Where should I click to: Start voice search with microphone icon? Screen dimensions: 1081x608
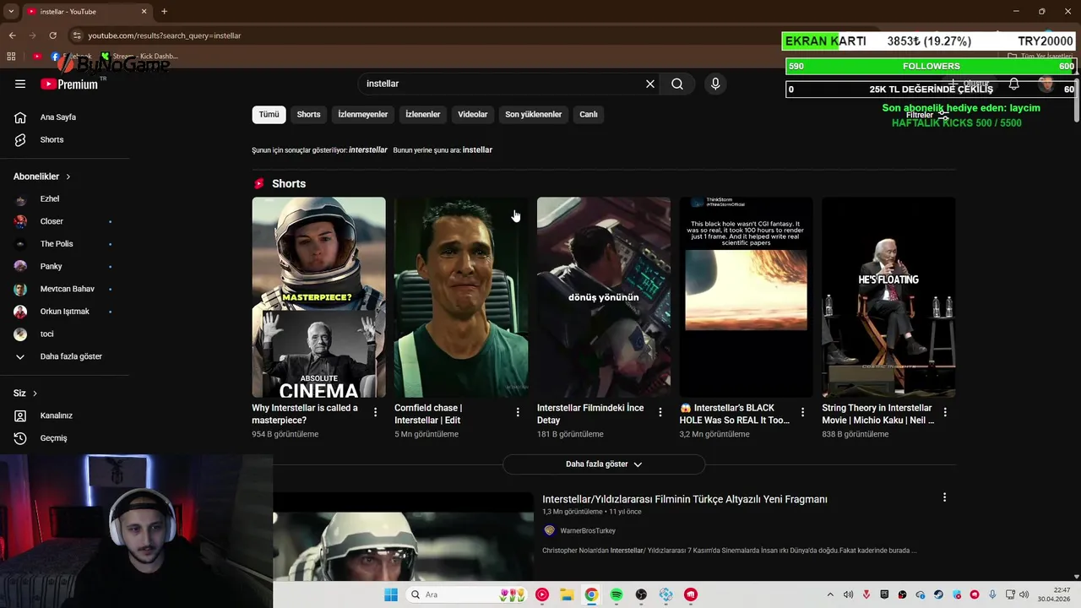click(x=715, y=84)
